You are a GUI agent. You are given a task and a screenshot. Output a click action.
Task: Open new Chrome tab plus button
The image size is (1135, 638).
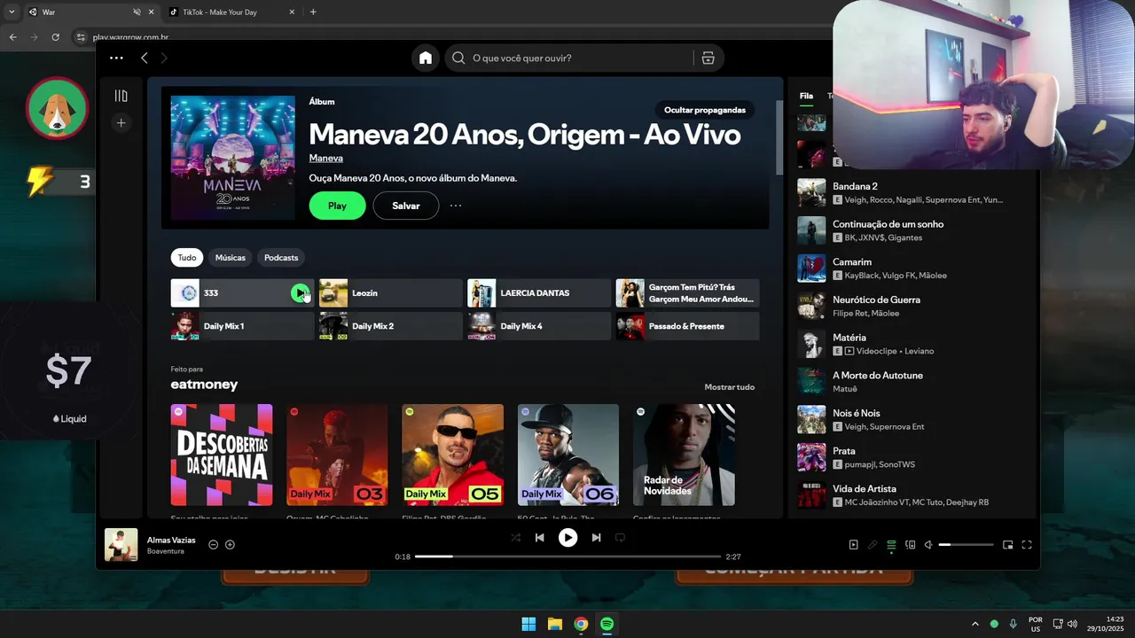point(313,12)
